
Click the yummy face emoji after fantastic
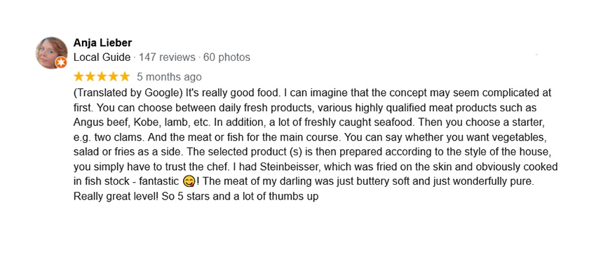[189, 182]
